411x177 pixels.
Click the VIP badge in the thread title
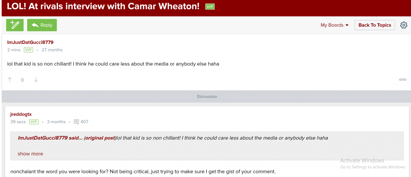tap(210, 7)
